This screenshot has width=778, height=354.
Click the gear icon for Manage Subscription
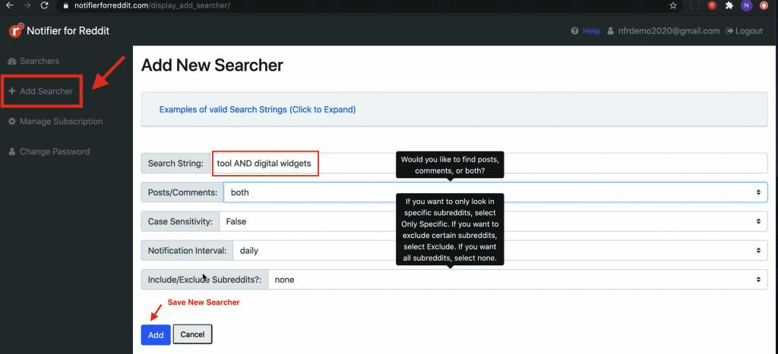(x=12, y=121)
